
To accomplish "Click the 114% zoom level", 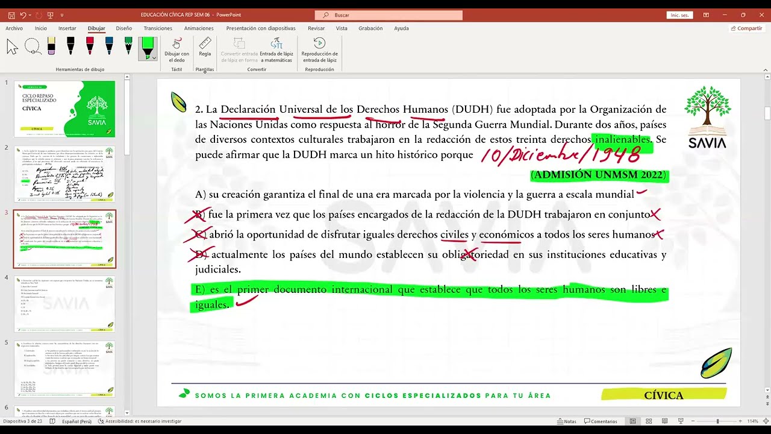I will click(752, 421).
